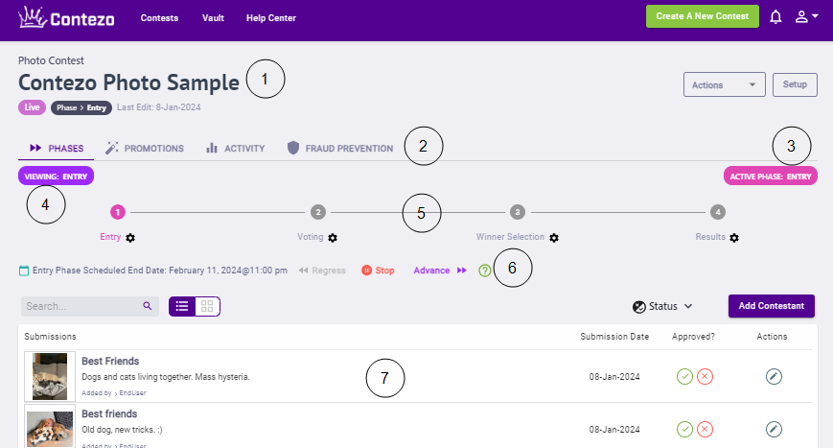Edit the 'Dogs and cats living together' submission

click(774, 377)
